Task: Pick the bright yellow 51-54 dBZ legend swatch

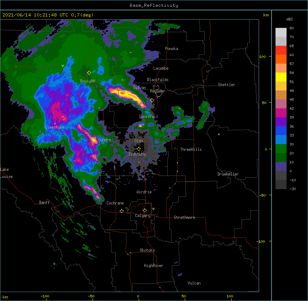Action: 281,77
